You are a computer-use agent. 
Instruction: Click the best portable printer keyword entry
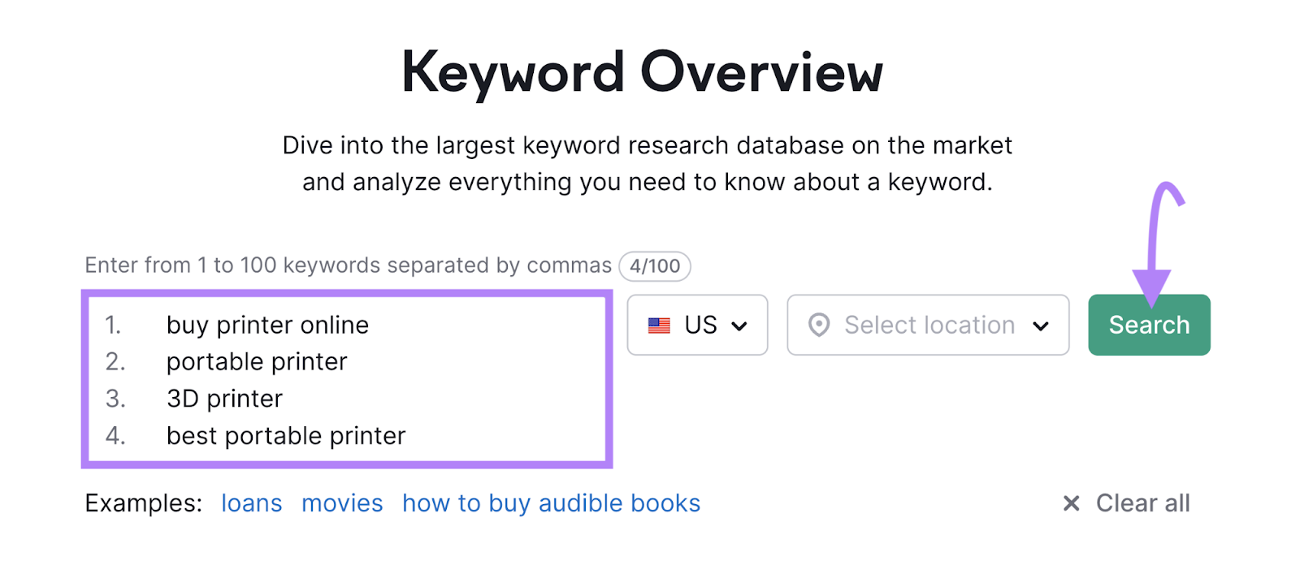[285, 435]
